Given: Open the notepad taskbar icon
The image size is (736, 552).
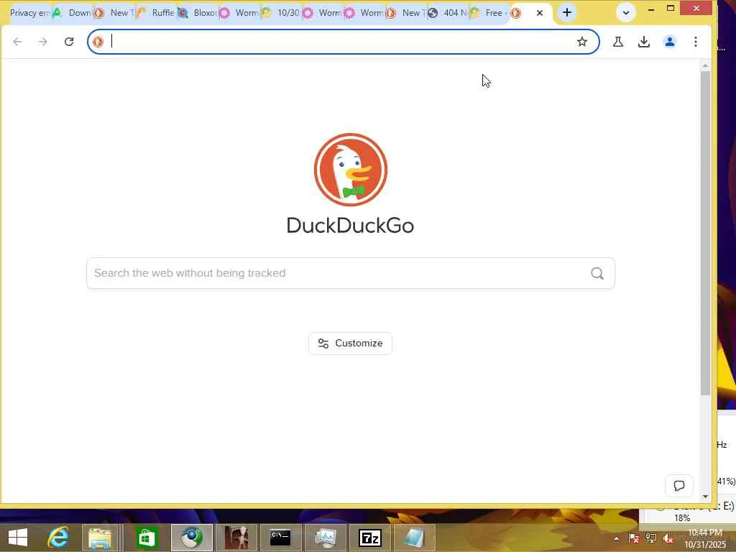Looking at the screenshot, I should [415, 538].
